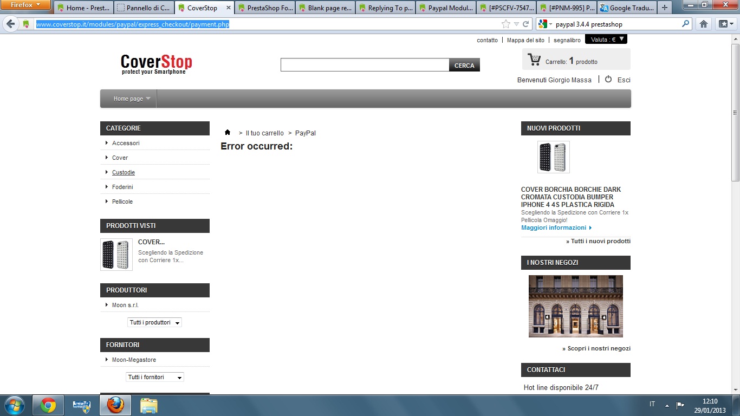Switch to the PrestaShop Fo... tab
The width and height of the screenshot is (740, 416).
tap(265, 8)
